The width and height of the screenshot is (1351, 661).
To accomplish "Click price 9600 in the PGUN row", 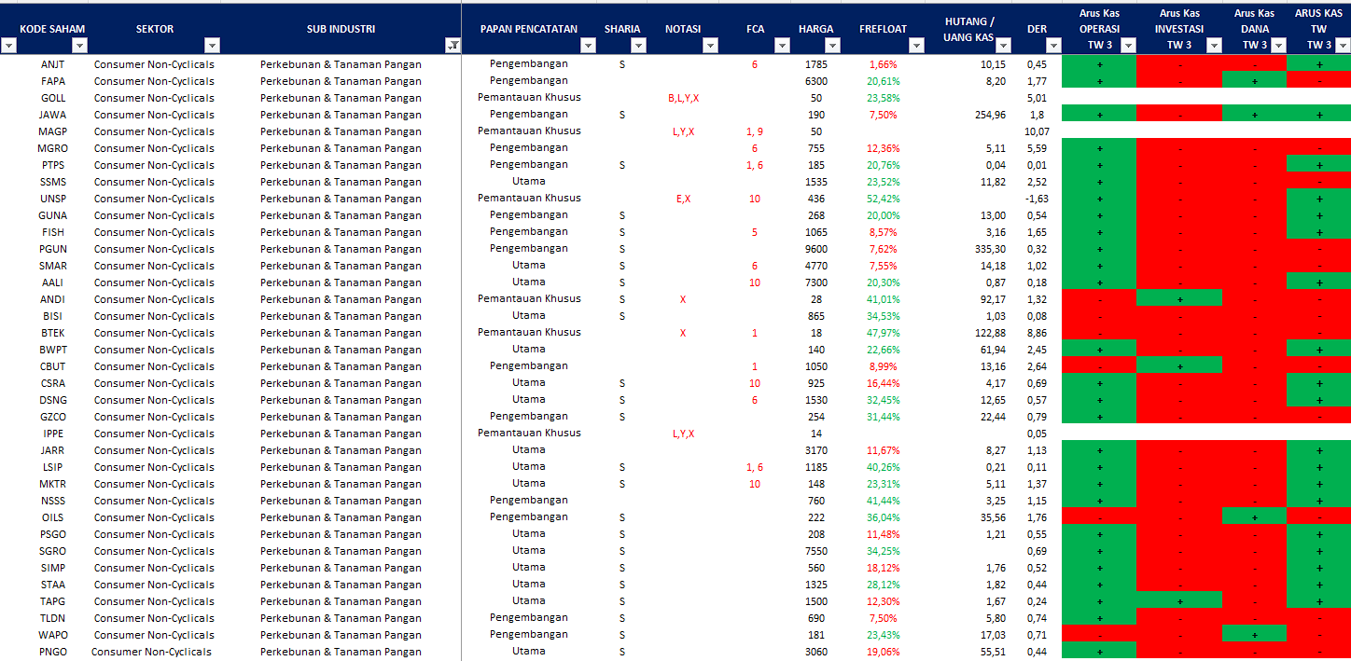I will tap(816, 249).
